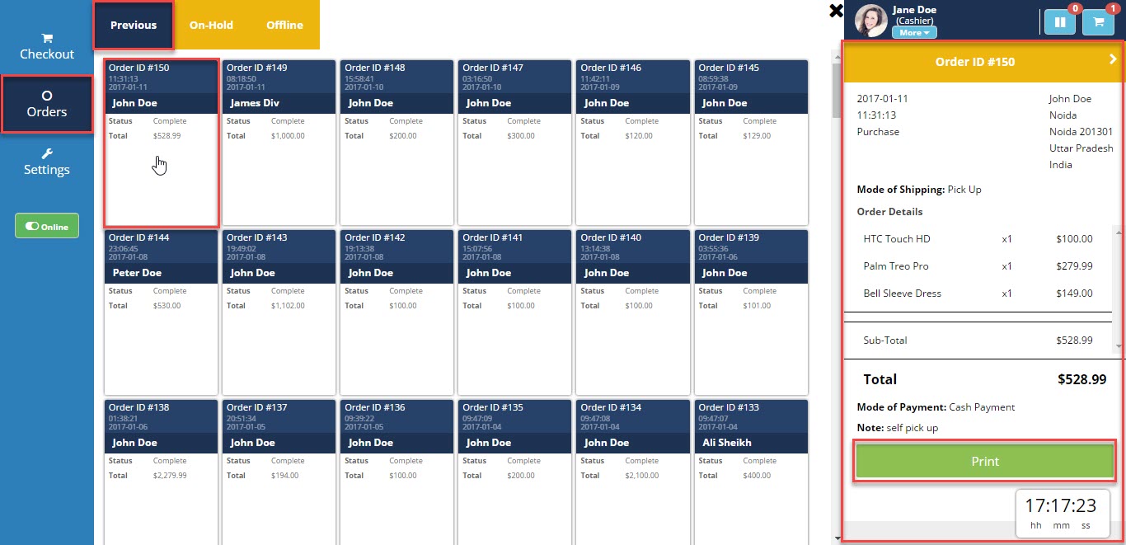The image size is (1126, 545).
Task: Switch to the On-Hold tab
Action: 211,25
